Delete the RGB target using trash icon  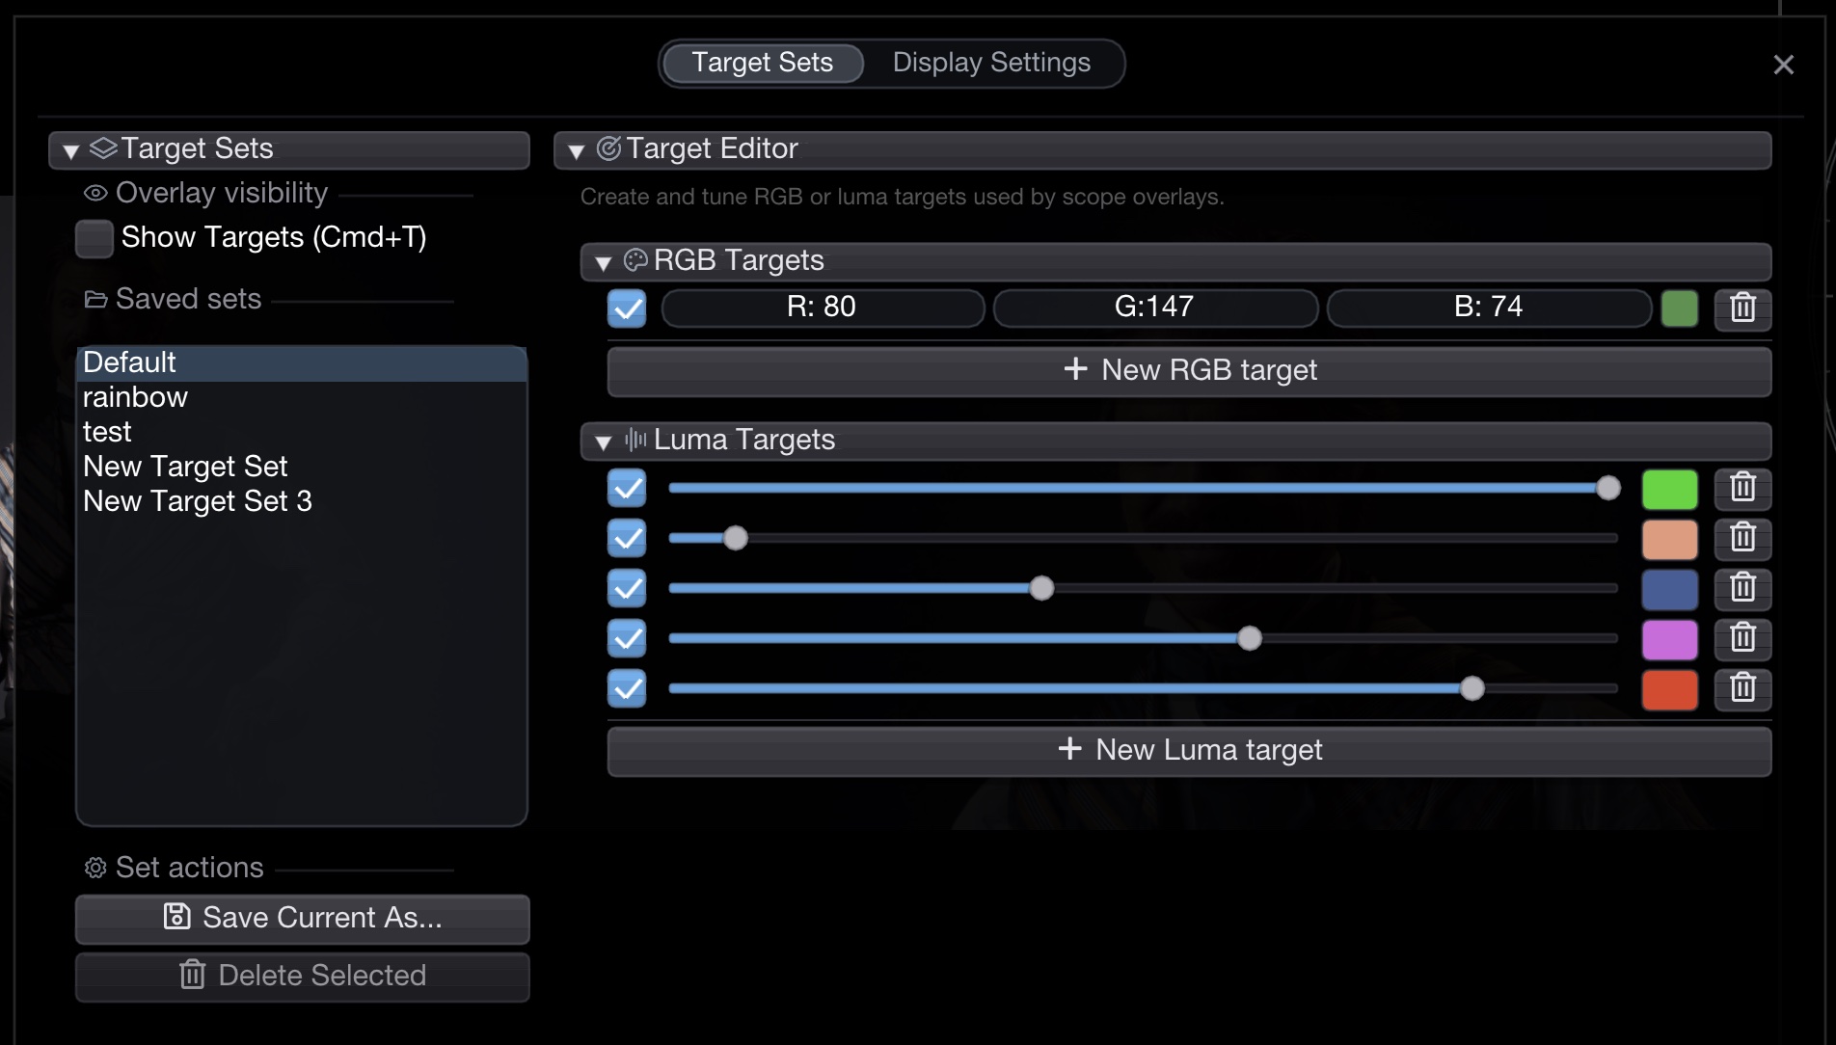pos(1741,308)
